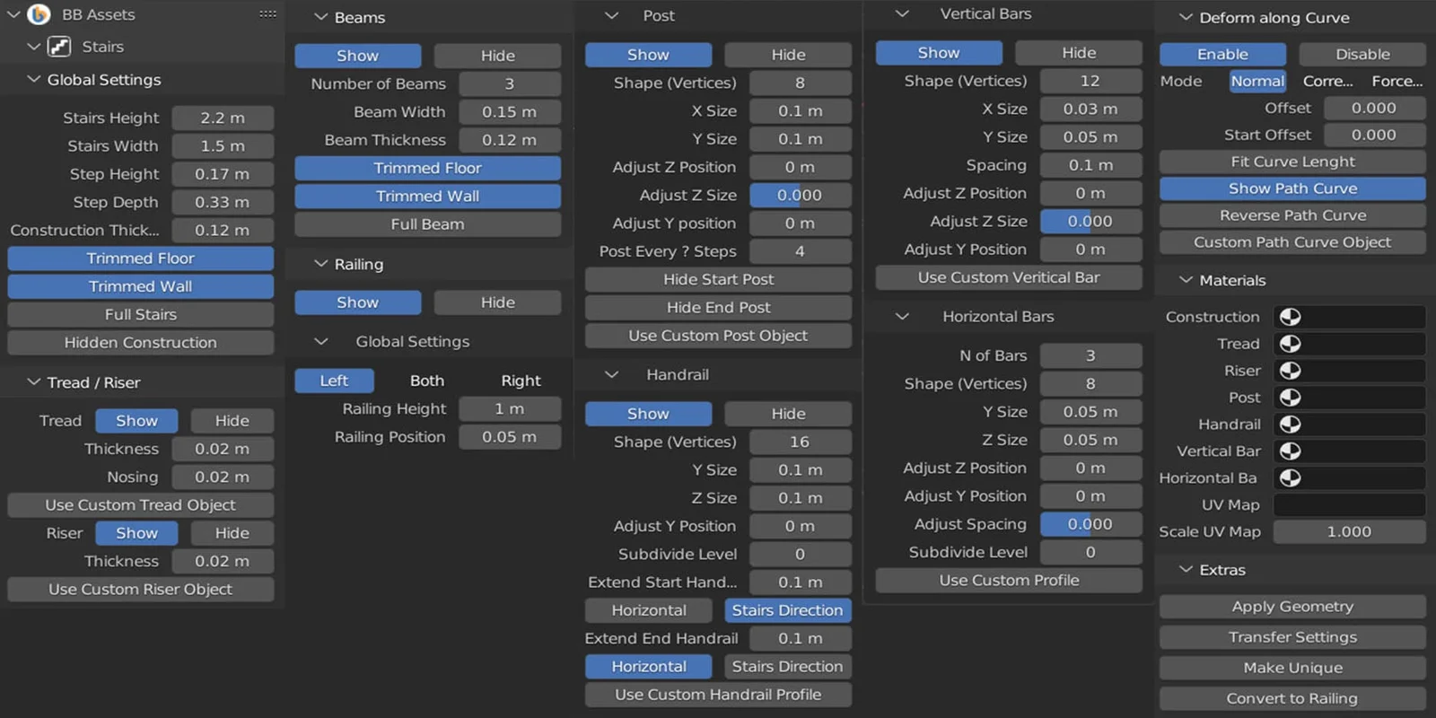Screen dimensions: 1436x718
Task: Open the Vertical Bar material picker icon
Action: pyautogui.click(x=1290, y=451)
